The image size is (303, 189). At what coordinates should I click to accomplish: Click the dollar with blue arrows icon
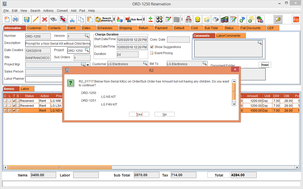tap(242, 19)
